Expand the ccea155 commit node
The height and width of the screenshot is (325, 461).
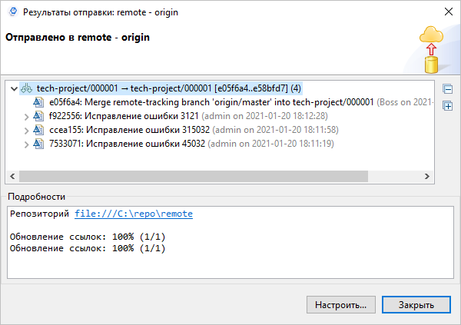point(27,130)
